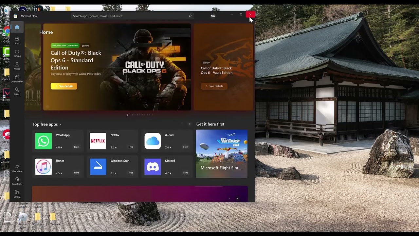Show previous Top free apps page
The image size is (419, 236).
[182, 124]
